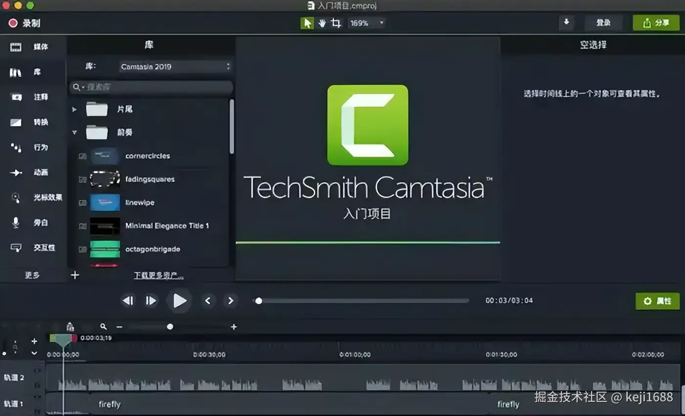Click the cornercircles thumbnail
685x416 pixels.
[x=105, y=156]
